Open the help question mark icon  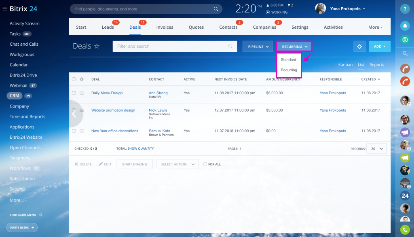(405, 9)
